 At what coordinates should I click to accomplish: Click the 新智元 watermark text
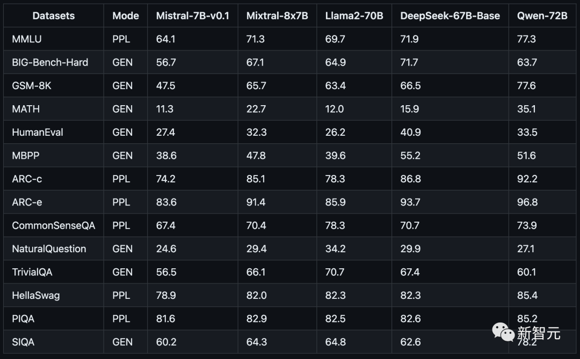point(539,333)
